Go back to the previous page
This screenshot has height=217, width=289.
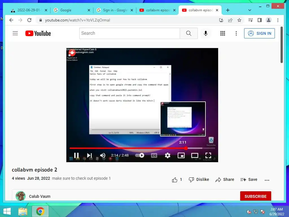click(11, 20)
